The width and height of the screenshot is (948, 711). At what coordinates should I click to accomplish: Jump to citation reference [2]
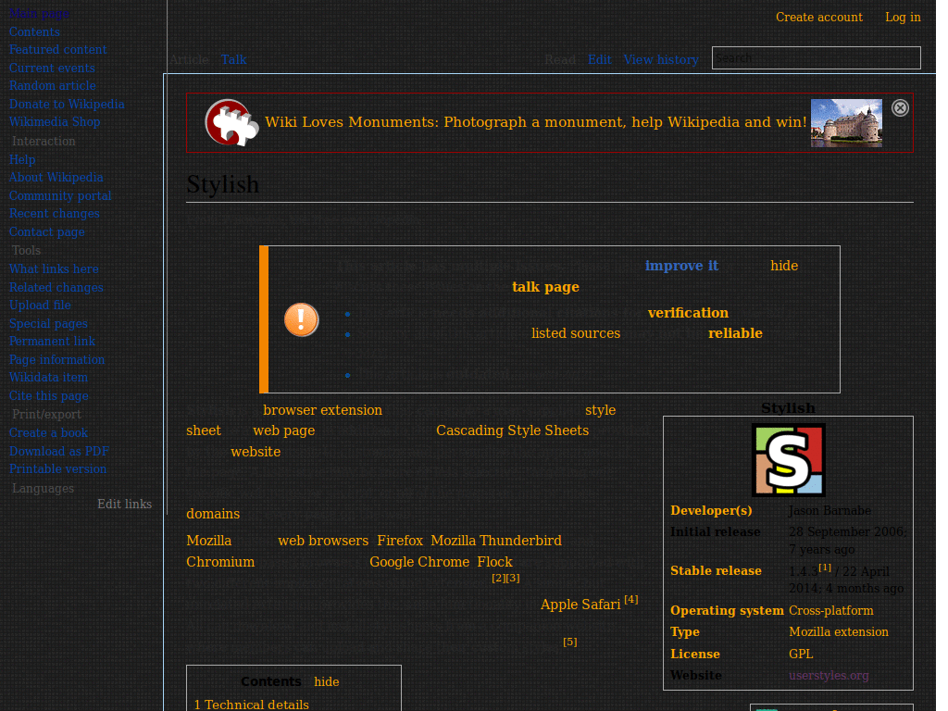[498, 578]
